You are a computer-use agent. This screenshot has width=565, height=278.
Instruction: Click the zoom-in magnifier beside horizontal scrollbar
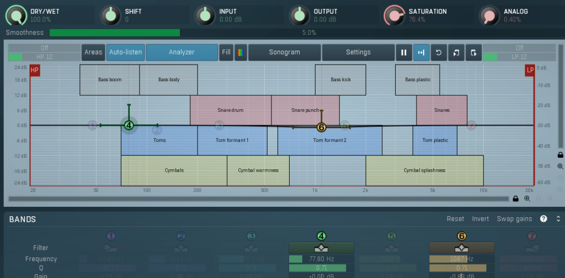point(527,199)
